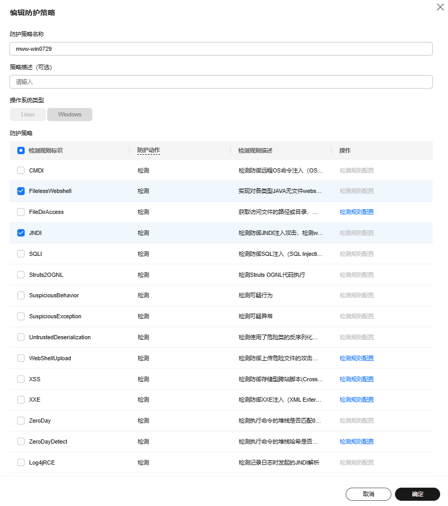Click the 防护动作 column header

click(x=148, y=150)
